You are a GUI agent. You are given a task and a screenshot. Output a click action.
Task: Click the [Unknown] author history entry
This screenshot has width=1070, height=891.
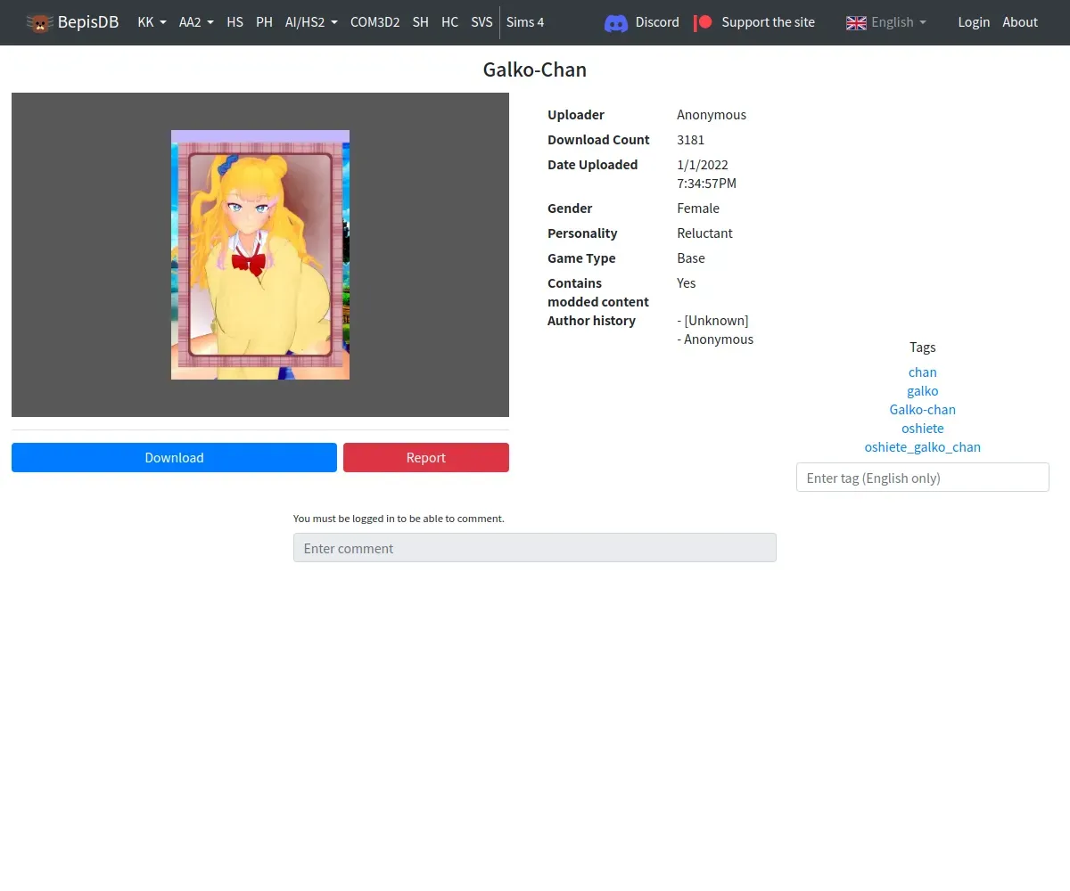click(x=713, y=321)
